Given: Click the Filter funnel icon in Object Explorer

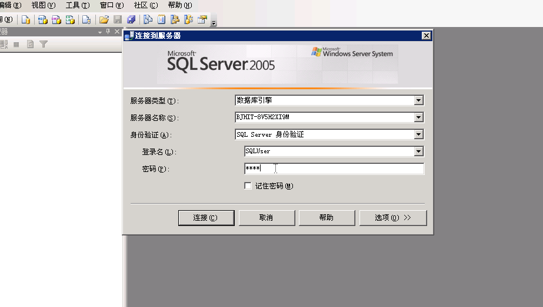Looking at the screenshot, I should [44, 44].
